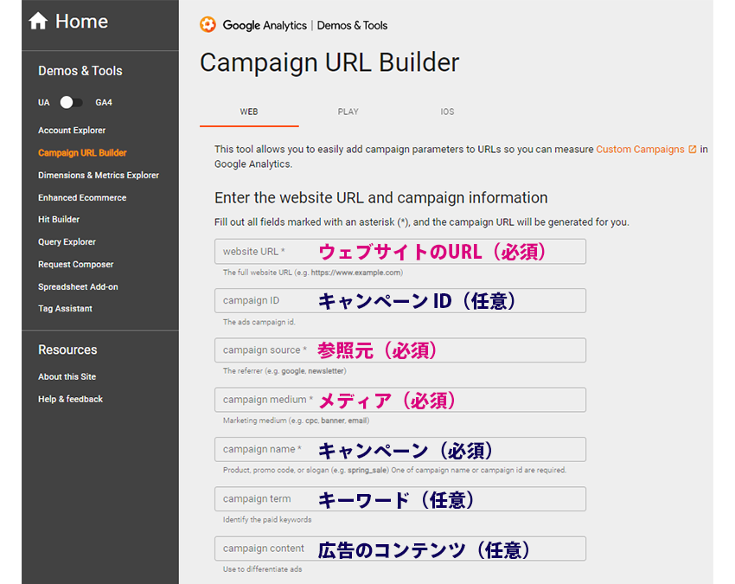The width and height of the screenshot is (735, 584).
Task: Focus the campaign ID input field
Action: tap(400, 301)
